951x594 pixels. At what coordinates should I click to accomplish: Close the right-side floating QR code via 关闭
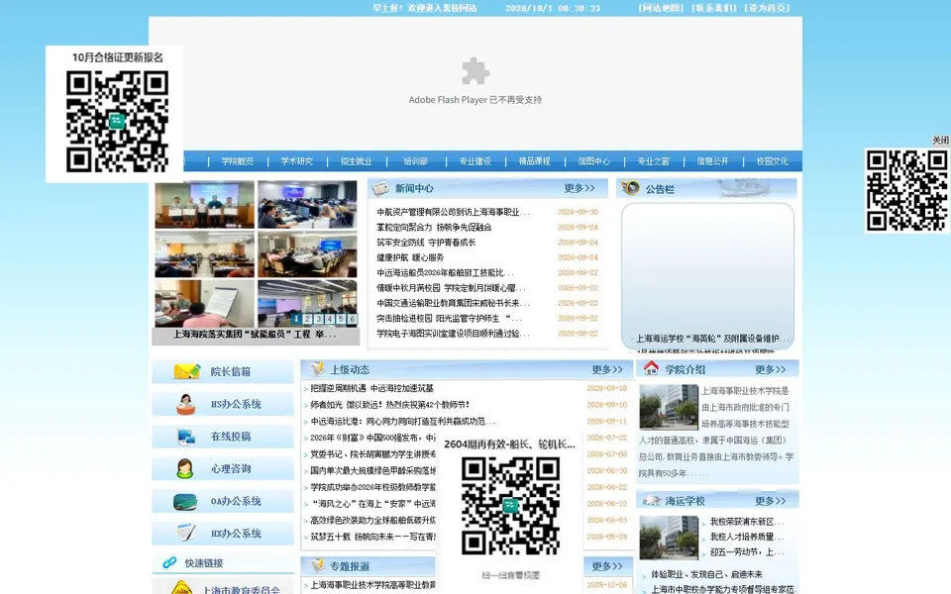[940, 140]
